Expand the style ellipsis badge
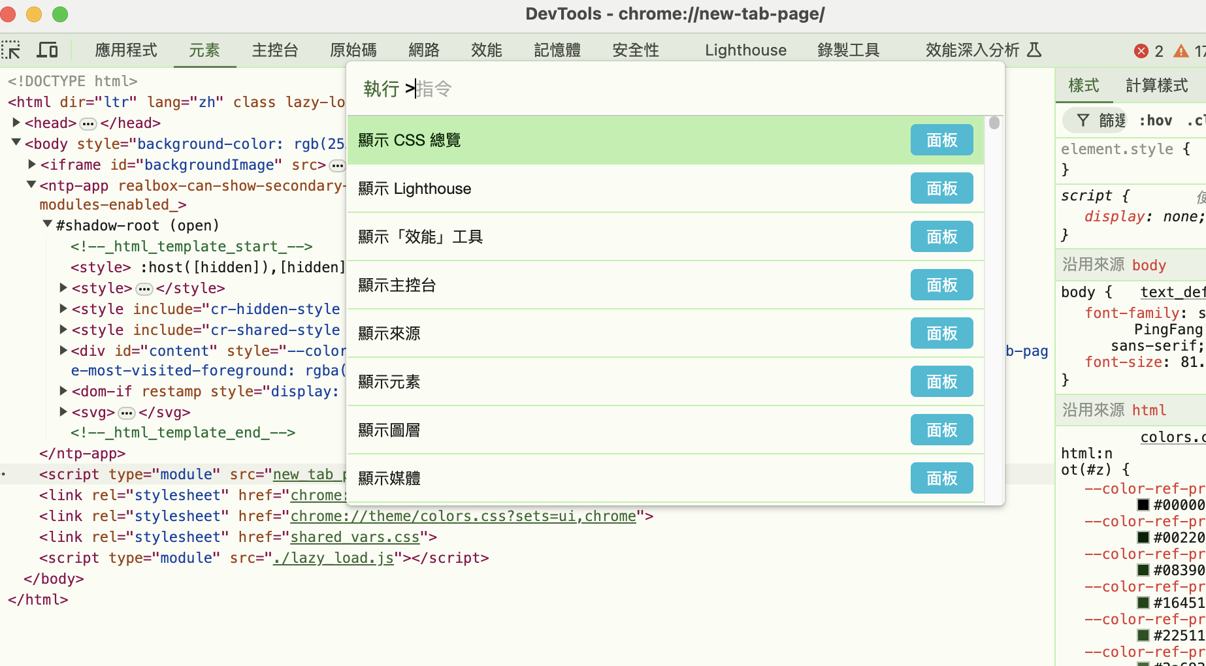 tap(144, 289)
